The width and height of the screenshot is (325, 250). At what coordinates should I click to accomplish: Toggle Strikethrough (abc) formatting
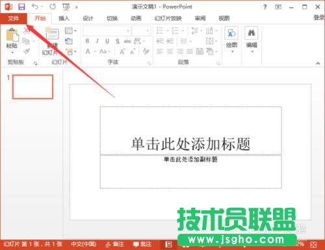(x=127, y=41)
